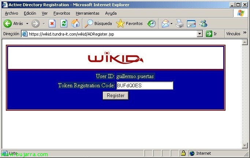
Task: Expand Vínculos chevron overflow
Action: pos(245,33)
